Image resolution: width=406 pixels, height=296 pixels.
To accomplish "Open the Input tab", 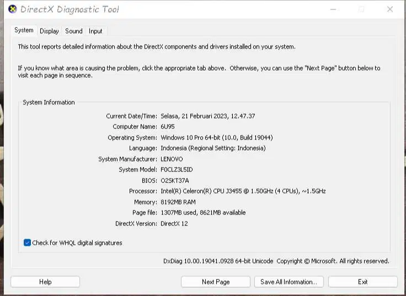I will pyautogui.click(x=95, y=31).
